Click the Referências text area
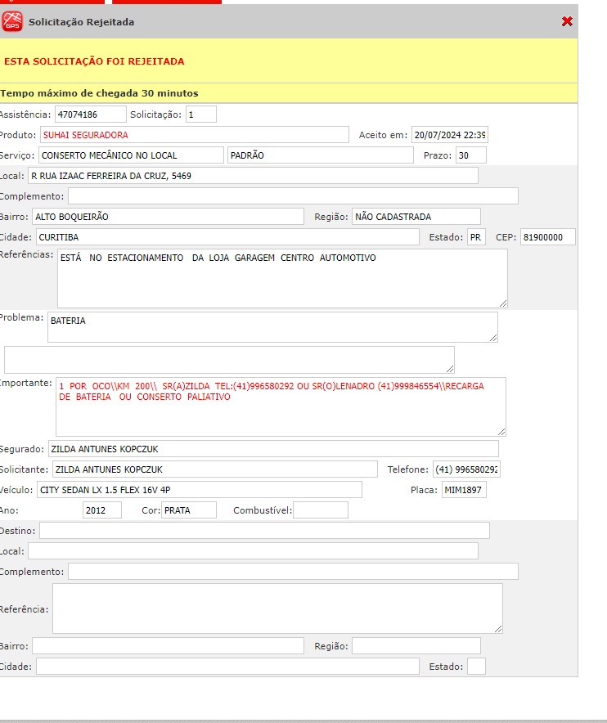The image size is (607, 723). coord(282,279)
